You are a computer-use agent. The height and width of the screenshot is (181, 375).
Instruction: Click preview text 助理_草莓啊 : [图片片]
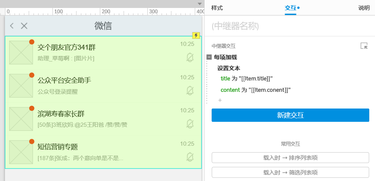click(66, 58)
